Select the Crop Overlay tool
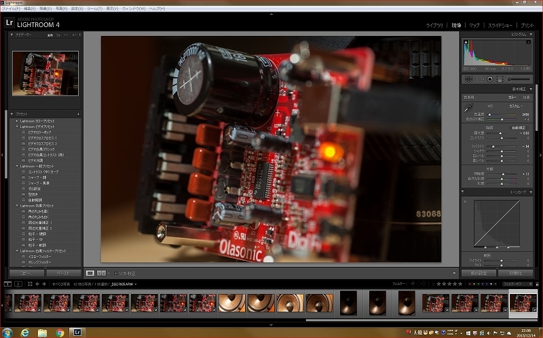543x338 pixels. click(x=468, y=79)
